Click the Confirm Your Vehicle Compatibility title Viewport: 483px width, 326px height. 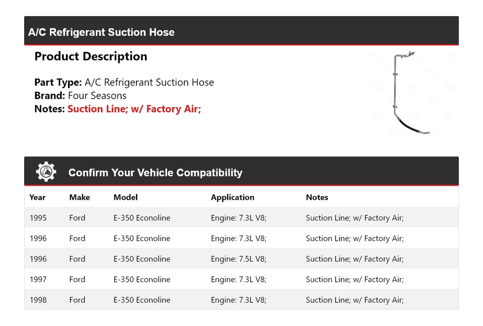pos(155,173)
